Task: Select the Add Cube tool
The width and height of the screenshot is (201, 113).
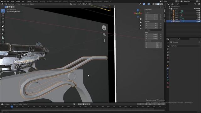Action: (x=3, y=42)
